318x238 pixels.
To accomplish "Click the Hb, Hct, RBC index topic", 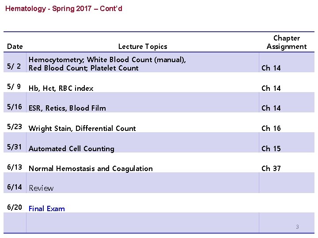I will pyautogui.click(x=61, y=88).
